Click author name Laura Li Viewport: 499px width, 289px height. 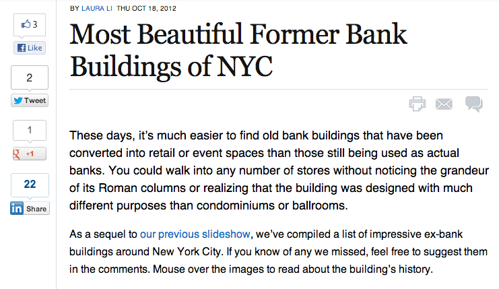pyautogui.click(x=97, y=9)
